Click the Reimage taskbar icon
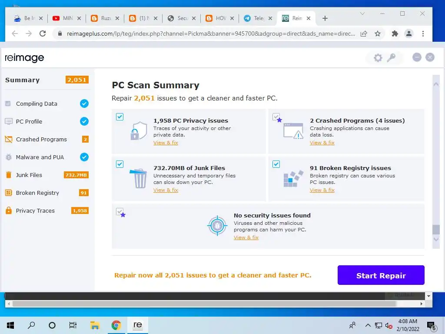Image resolution: width=445 pixels, height=334 pixels. [138, 325]
